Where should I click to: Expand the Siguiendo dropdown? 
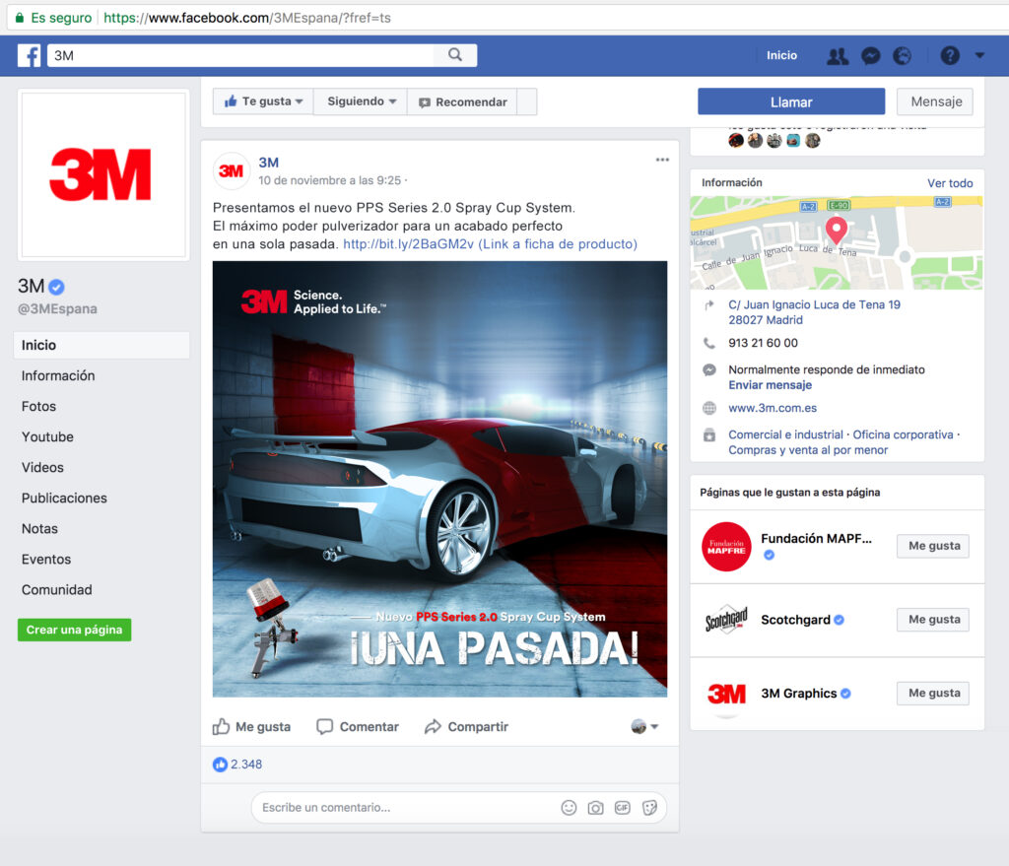pyautogui.click(x=362, y=101)
